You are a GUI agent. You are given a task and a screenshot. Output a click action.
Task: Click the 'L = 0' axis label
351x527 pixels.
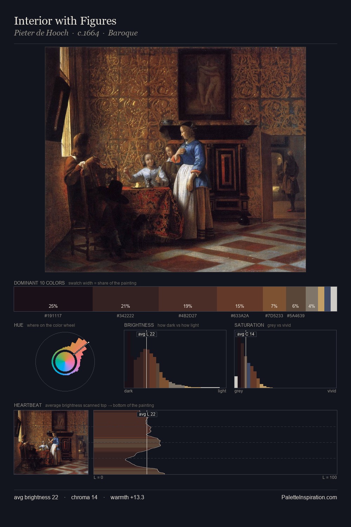click(98, 477)
